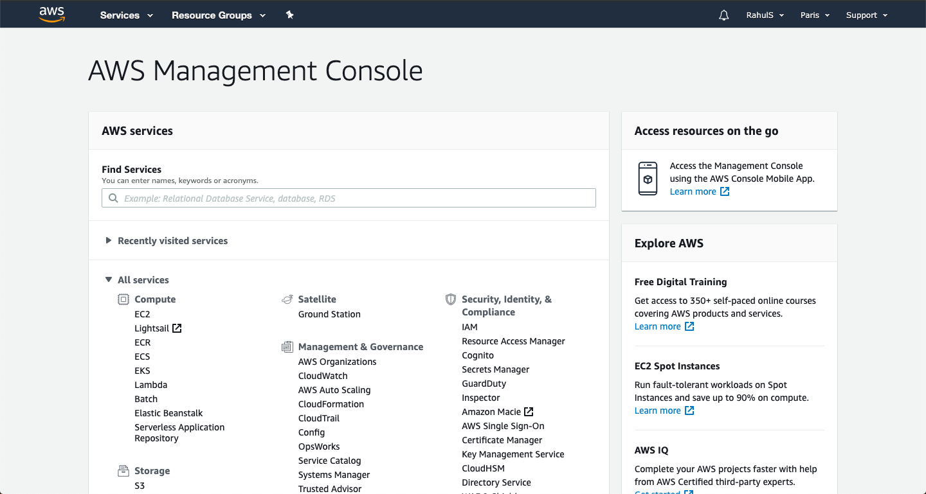
Task: Click the Management & Governance category icon
Action: point(287,347)
